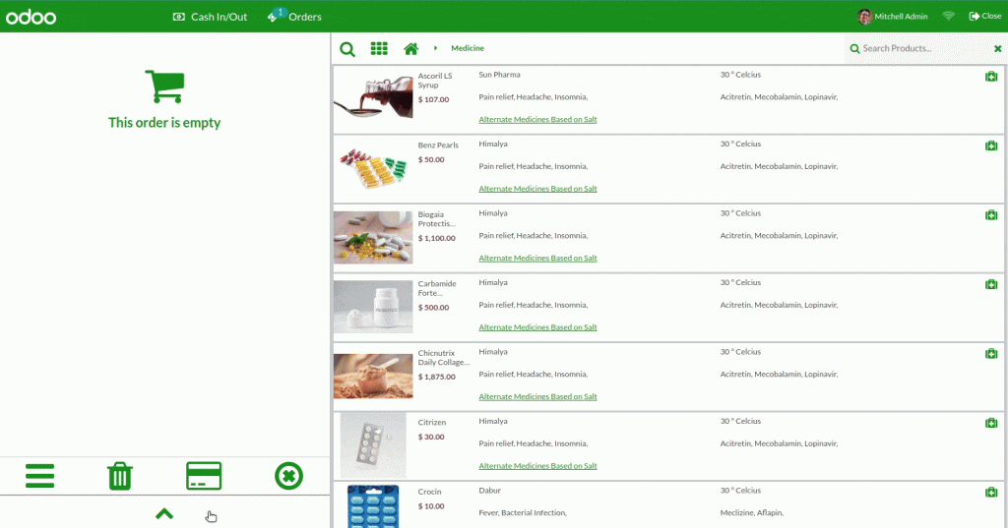This screenshot has width=1008, height=528.
Task: Click the empty order cart icon
Action: [165, 87]
